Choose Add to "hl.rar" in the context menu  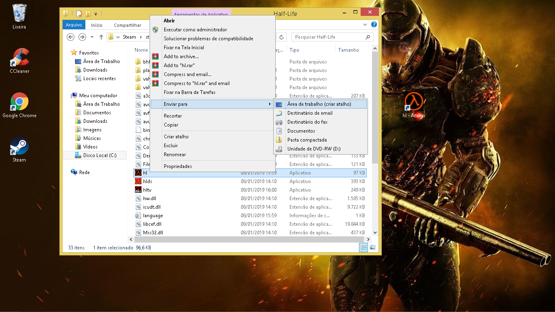point(213,65)
